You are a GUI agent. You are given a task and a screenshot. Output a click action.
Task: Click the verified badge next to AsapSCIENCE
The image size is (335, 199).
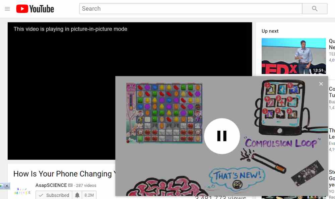[70, 185]
